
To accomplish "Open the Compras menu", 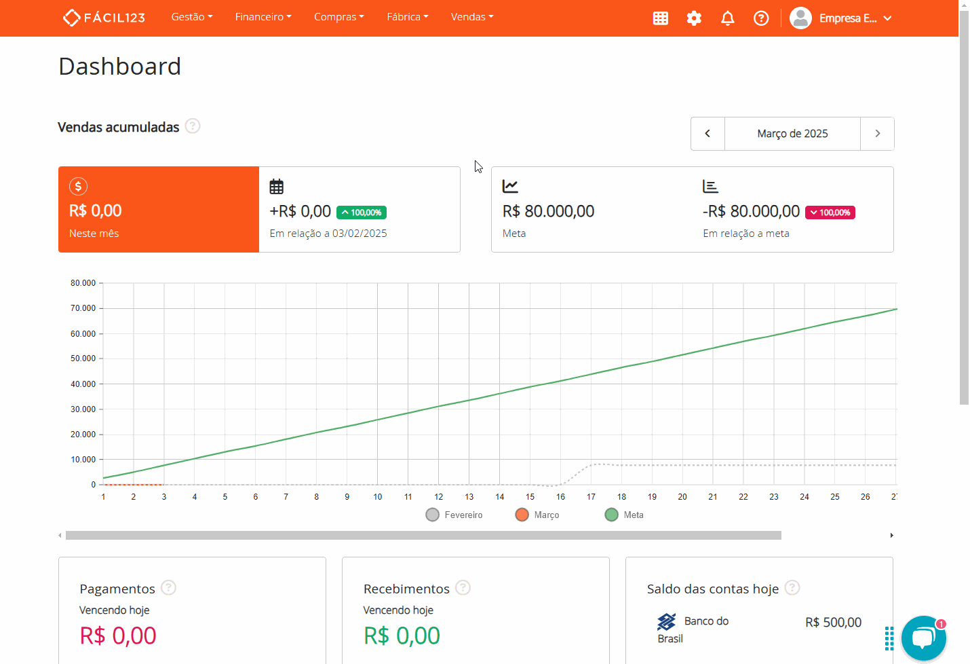I will click(x=338, y=17).
